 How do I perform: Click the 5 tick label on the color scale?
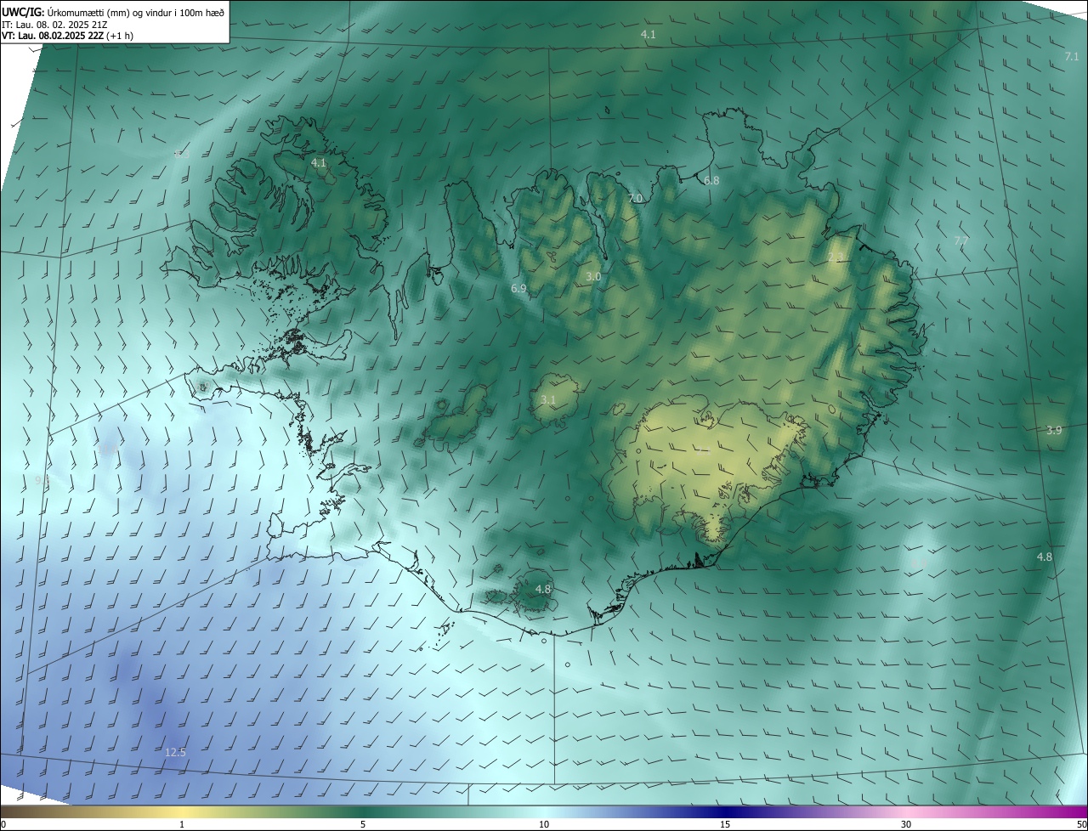(x=363, y=824)
